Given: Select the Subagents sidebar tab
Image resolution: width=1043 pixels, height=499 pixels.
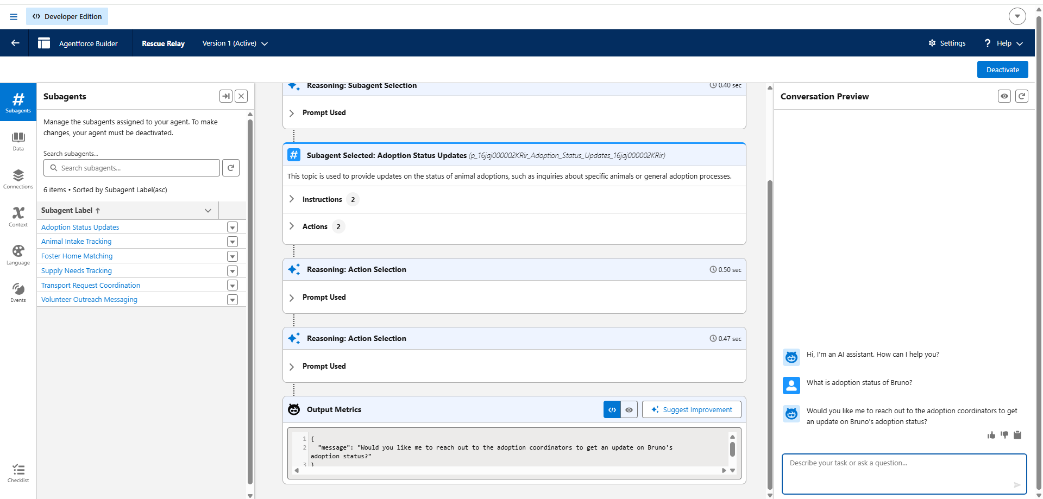Looking at the screenshot, I should 18,102.
